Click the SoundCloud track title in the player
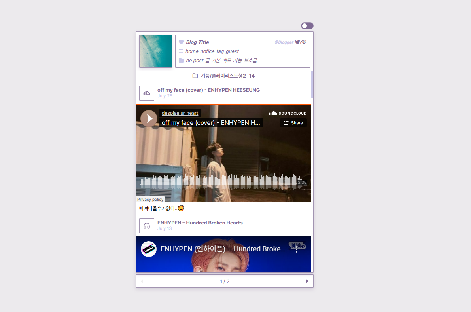Image resolution: width=471 pixels, height=312 pixels. [x=211, y=123]
